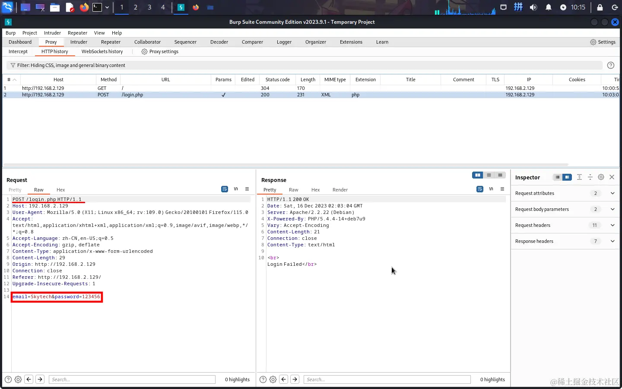Image resolution: width=622 pixels, height=389 pixels.
Task: Open the Request panel hamburger menu
Action: pyautogui.click(x=247, y=189)
